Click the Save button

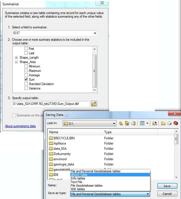[167, 186]
